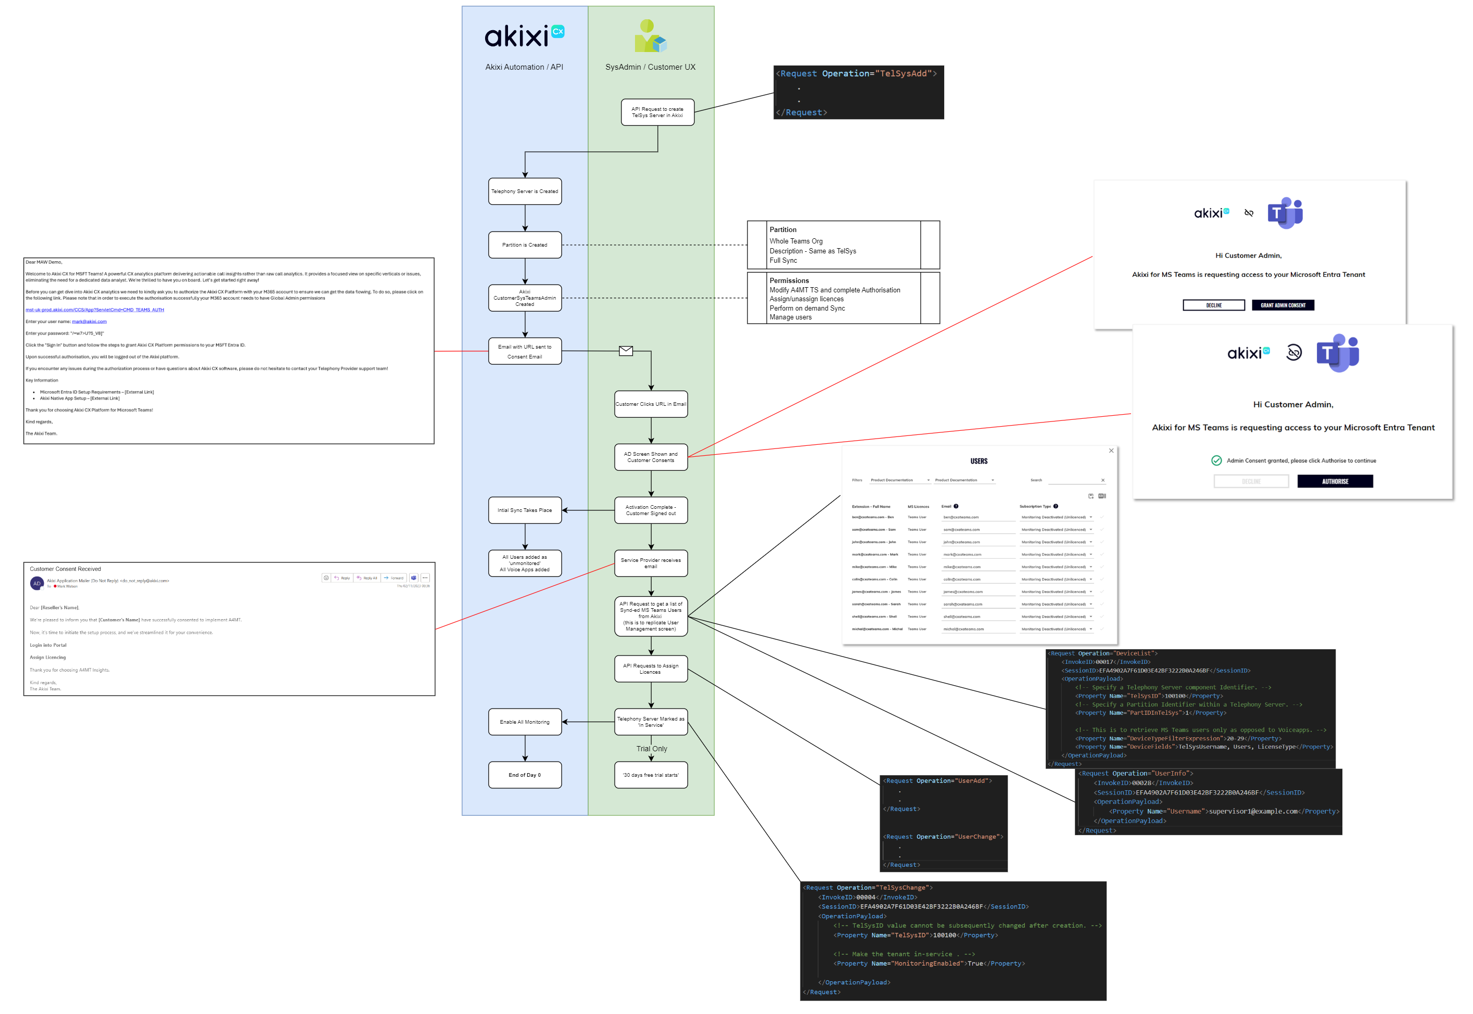
Task: Click the AD sender avatar in consent email
Action: pyautogui.click(x=37, y=583)
